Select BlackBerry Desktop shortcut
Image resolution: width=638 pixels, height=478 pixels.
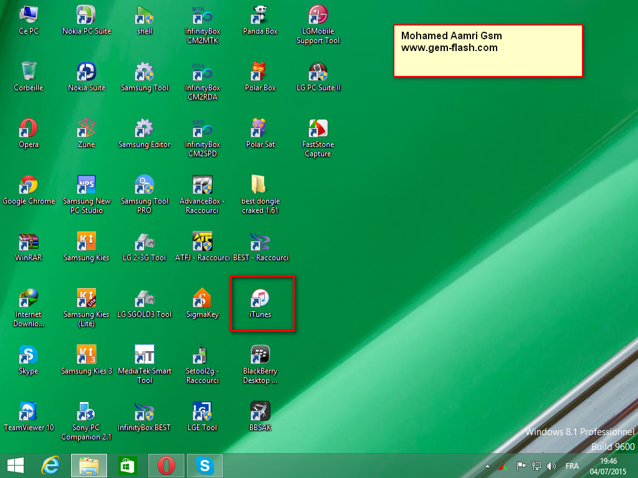260,365
